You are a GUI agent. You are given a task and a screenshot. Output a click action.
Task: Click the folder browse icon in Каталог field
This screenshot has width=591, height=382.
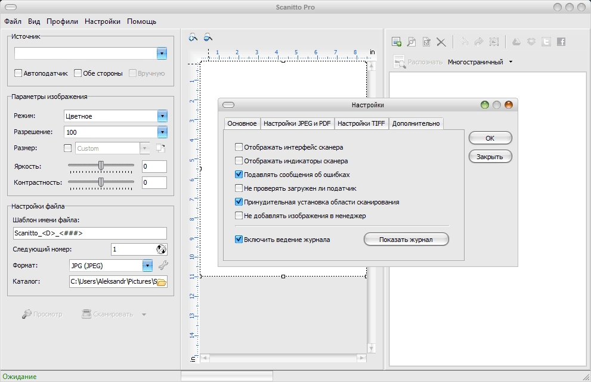pos(162,282)
